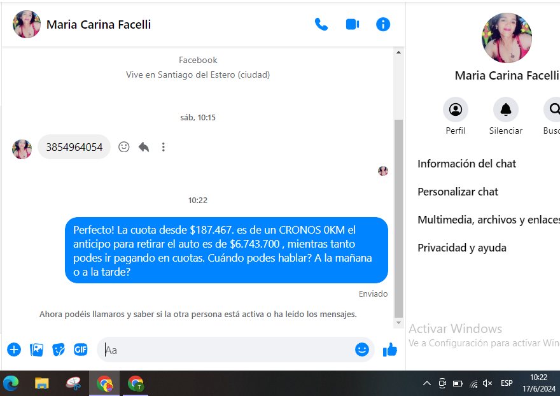Attach a photo with the image icon
Image resolution: width=560 pixels, height=396 pixels.
coord(36,350)
